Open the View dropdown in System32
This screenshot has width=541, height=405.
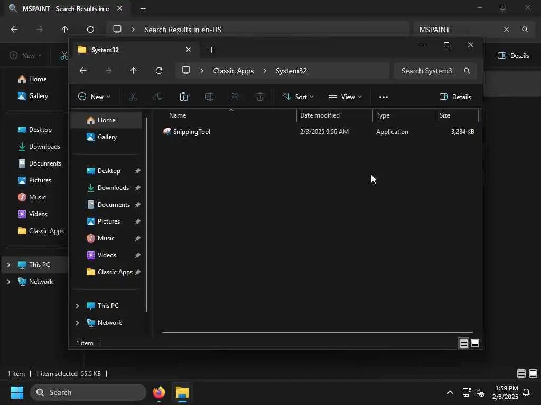click(x=344, y=97)
